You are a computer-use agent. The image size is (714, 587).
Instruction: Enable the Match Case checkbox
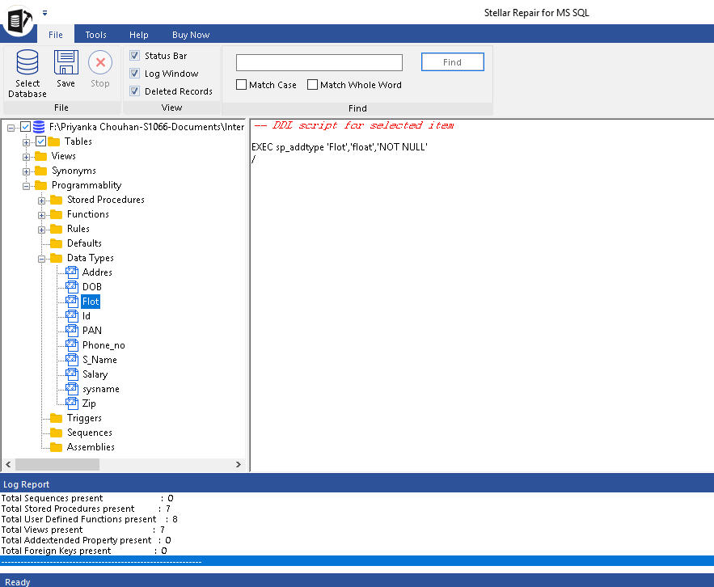(241, 85)
